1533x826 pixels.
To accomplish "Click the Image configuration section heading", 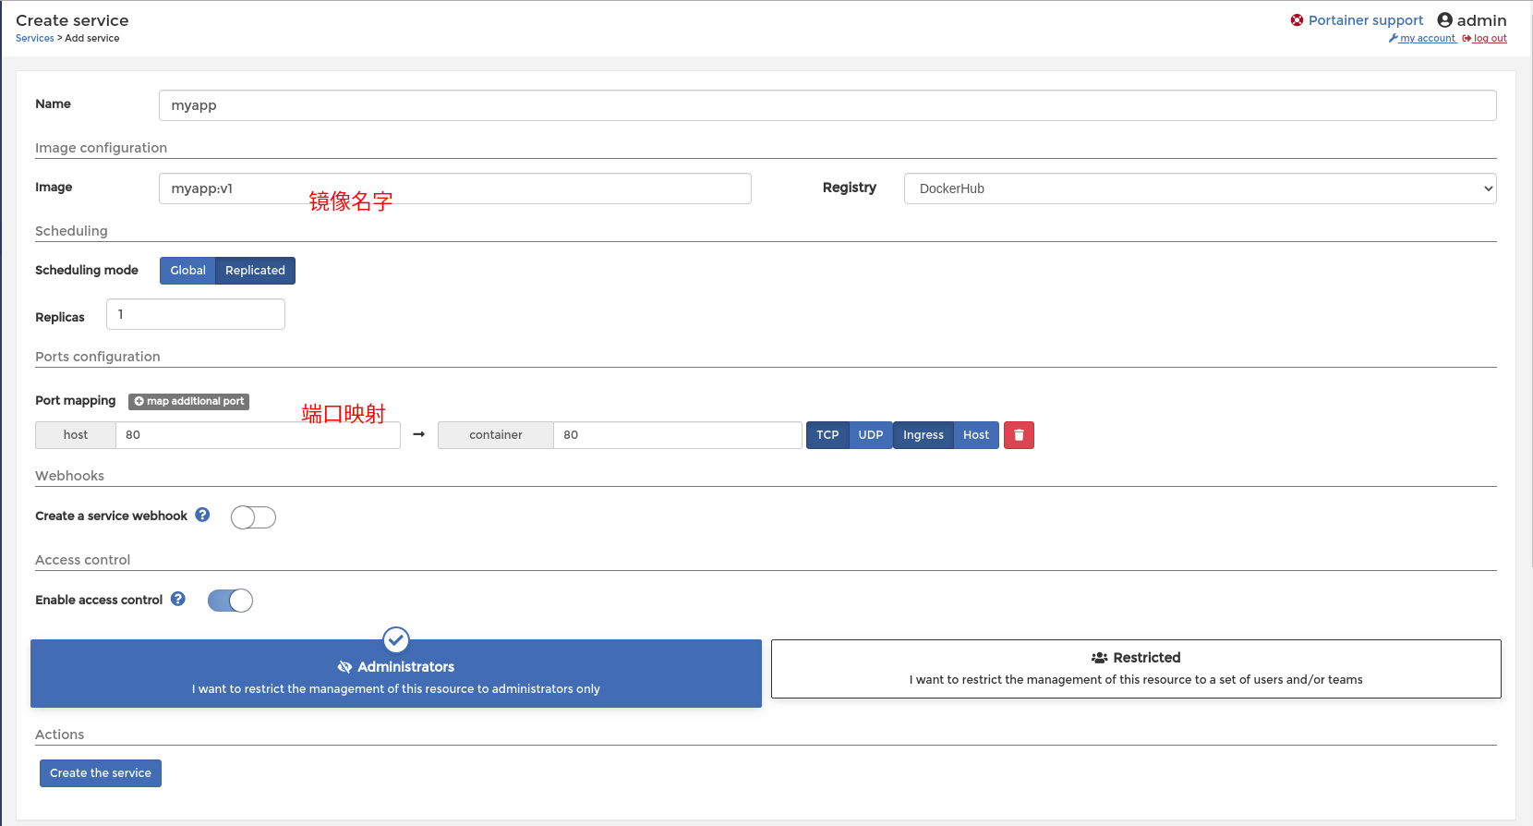I will pos(102,148).
